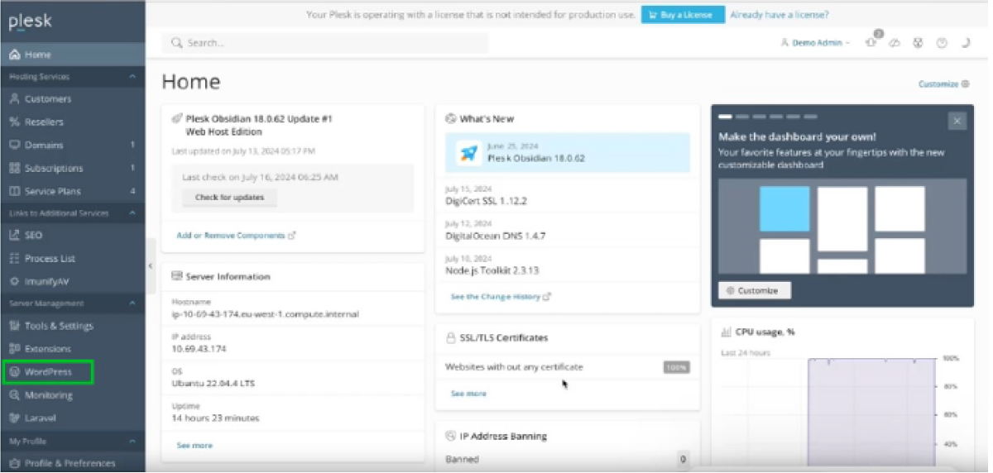
Task: Collapse the sidebar with the arrow handle
Action: tap(151, 266)
